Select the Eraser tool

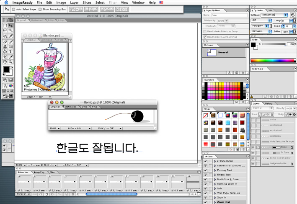(x=5, y=42)
